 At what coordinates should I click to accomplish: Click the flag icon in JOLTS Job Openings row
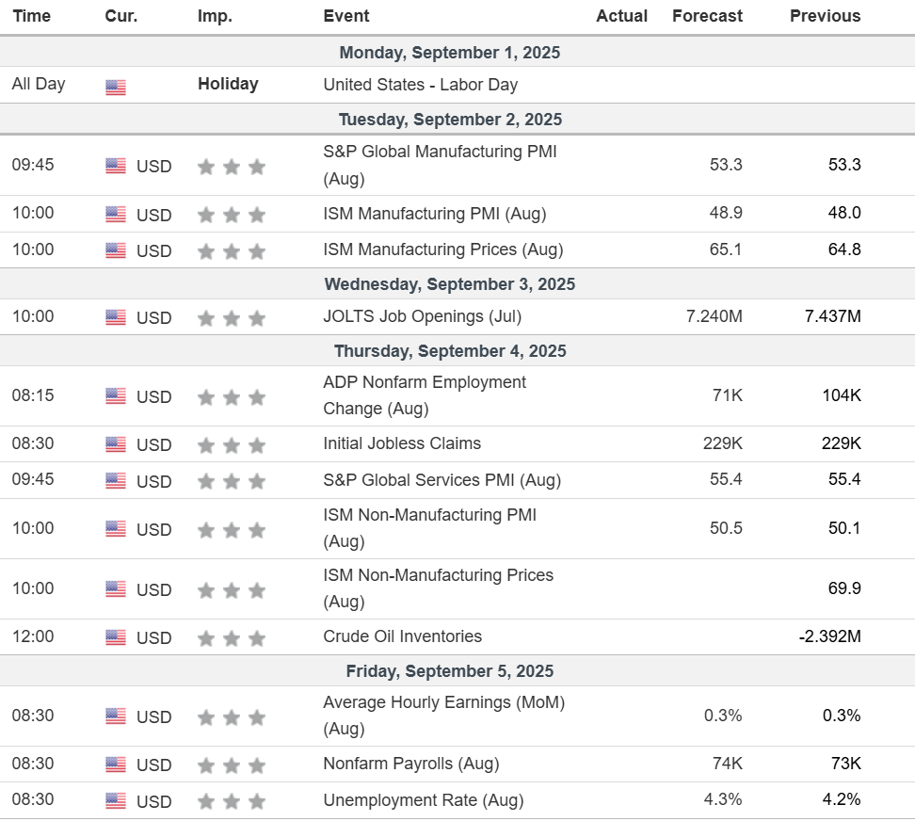pos(116,317)
